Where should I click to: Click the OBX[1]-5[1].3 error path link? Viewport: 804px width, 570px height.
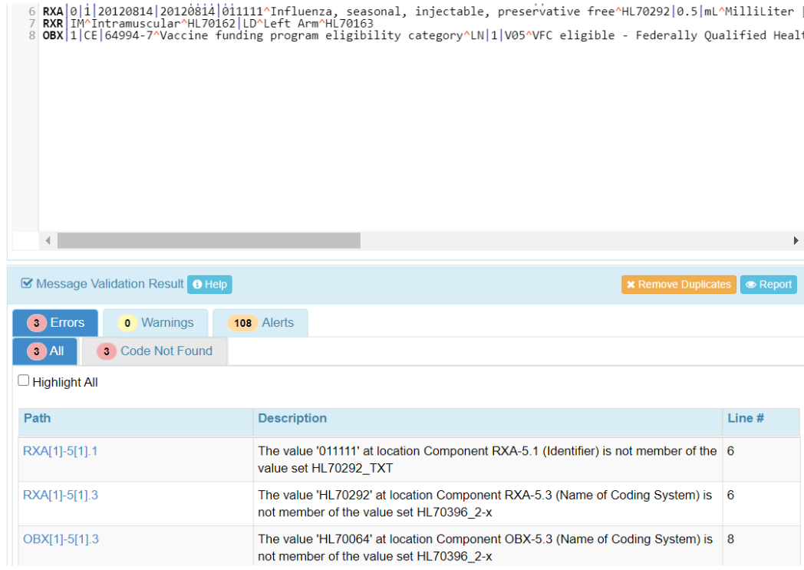point(61,539)
